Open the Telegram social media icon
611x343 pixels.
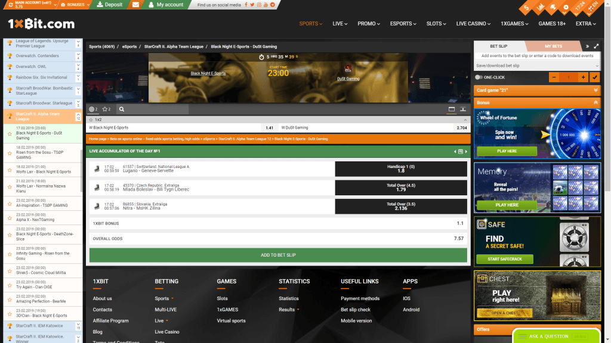point(272,5)
